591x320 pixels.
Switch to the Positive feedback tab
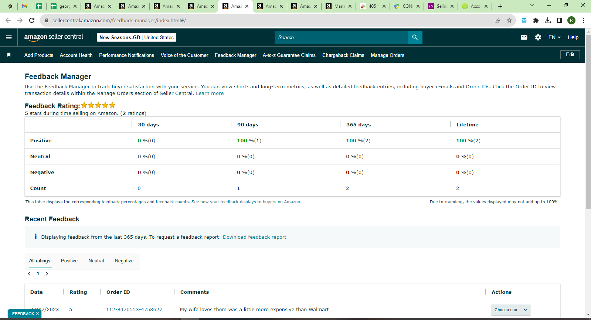69,261
